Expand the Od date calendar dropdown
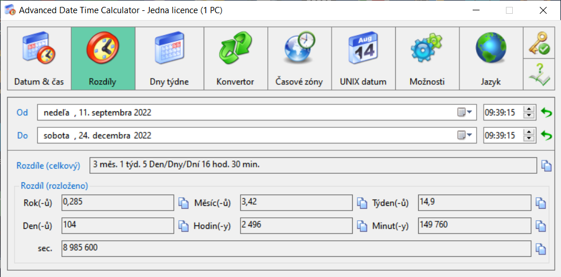The image size is (561, 277). tap(464, 112)
